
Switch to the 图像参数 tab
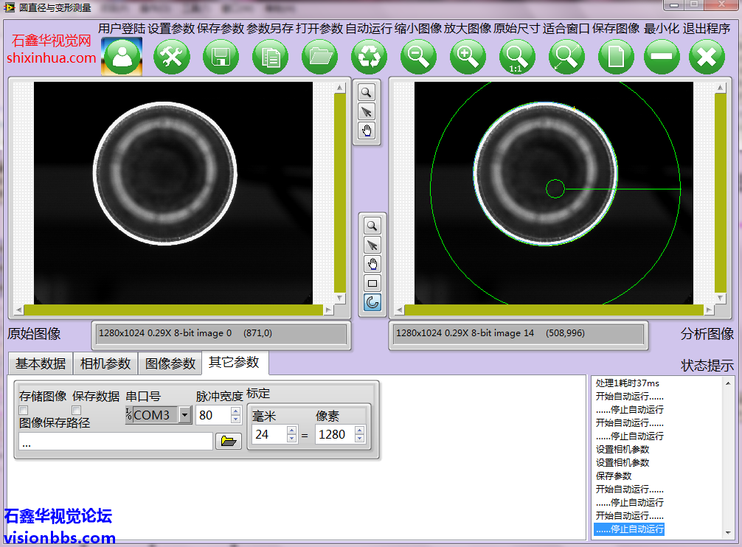(170, 363)
